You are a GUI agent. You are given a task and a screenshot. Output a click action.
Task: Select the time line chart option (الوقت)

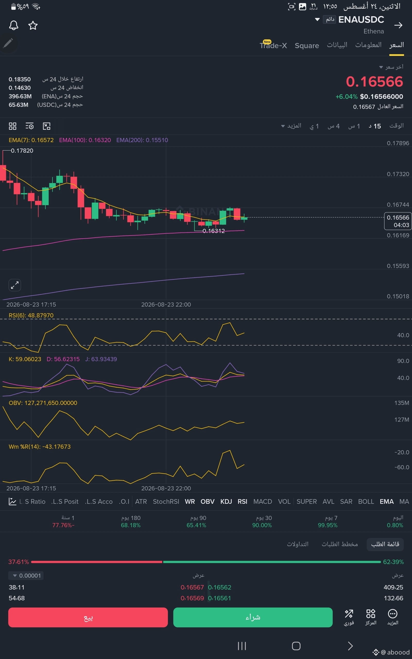tap(397, 126)
